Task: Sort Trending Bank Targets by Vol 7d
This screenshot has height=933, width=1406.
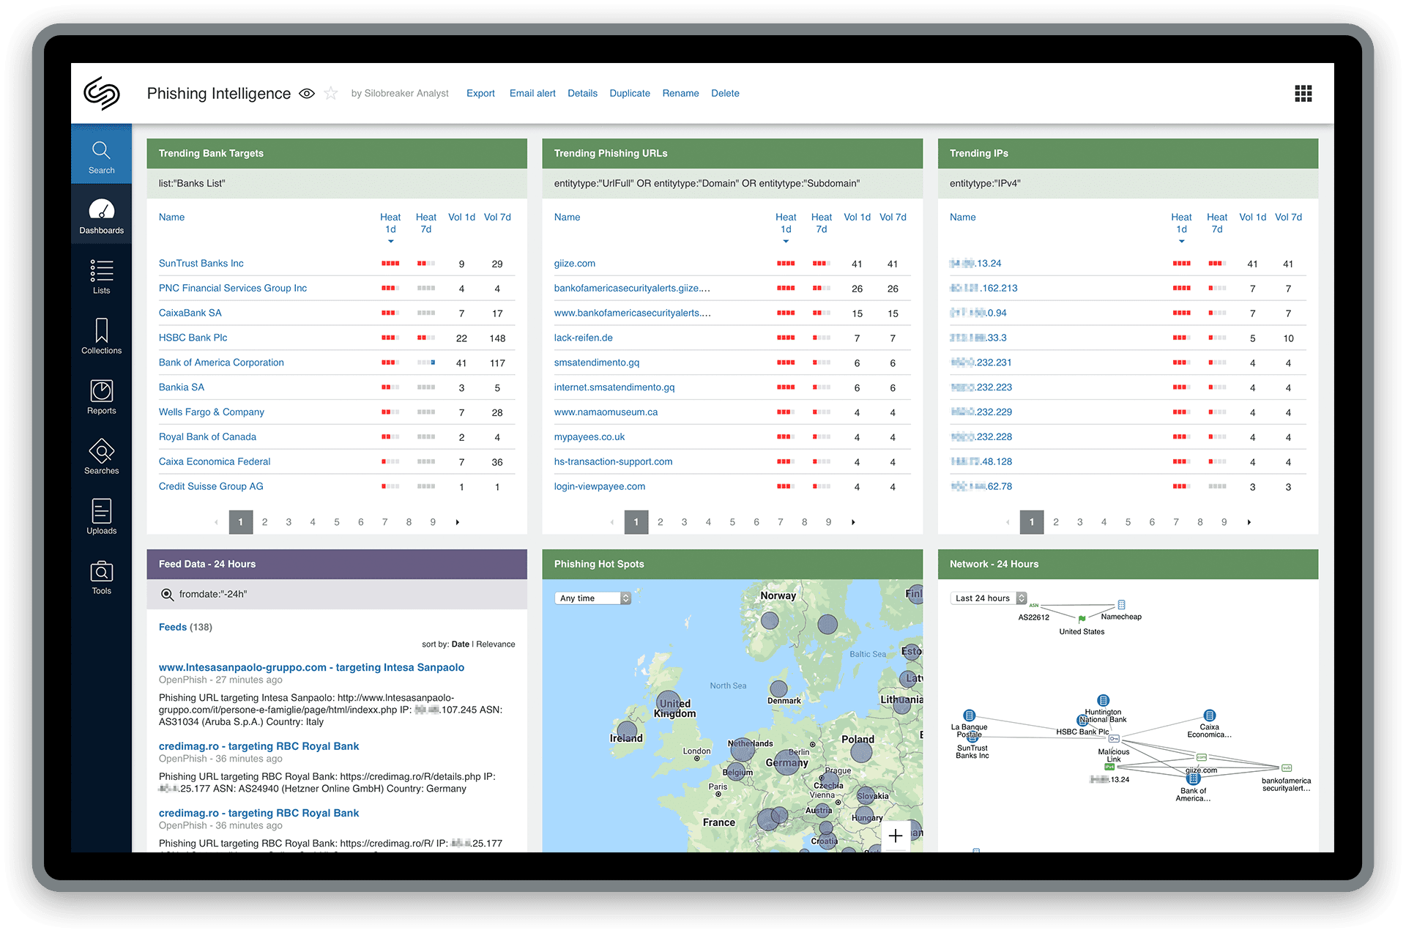Action: pos(497,218)
